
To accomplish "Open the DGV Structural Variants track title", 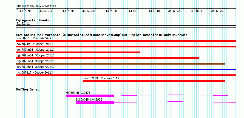I will pyautogui.click(x=102, y=35).
